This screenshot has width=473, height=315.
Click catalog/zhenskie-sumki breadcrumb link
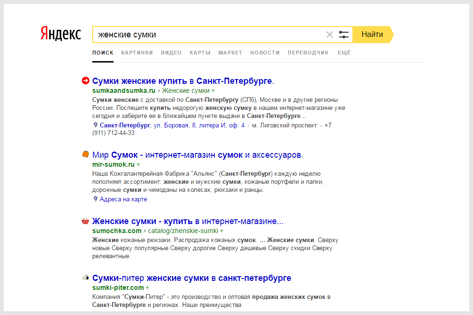click(183, 231)
